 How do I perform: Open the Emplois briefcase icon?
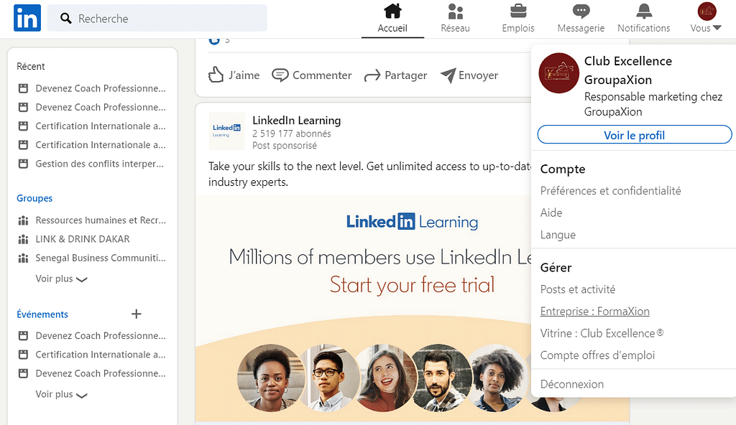[517, 11]
